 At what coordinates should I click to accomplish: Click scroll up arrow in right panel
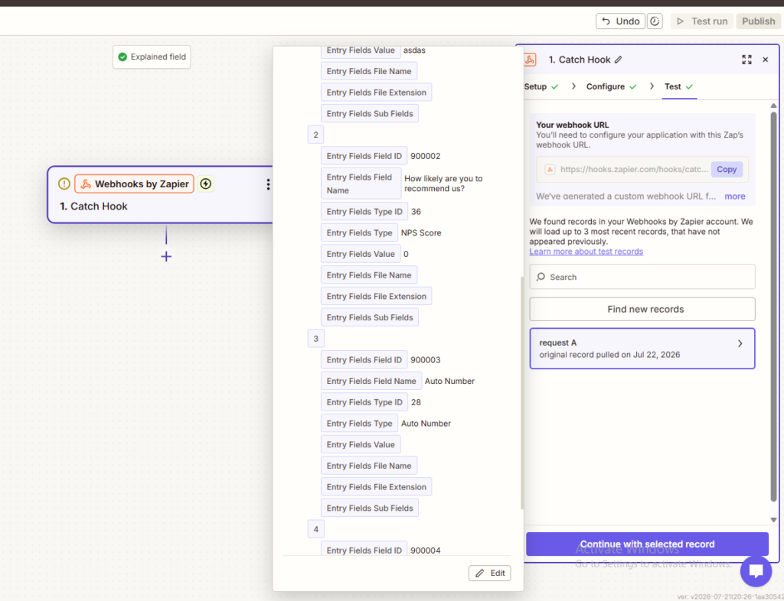pos(773,106)
